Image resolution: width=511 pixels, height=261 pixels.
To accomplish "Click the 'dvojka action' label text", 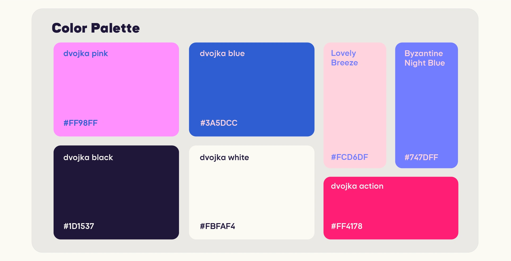I will pyautogui.click(x=357, y=186).
